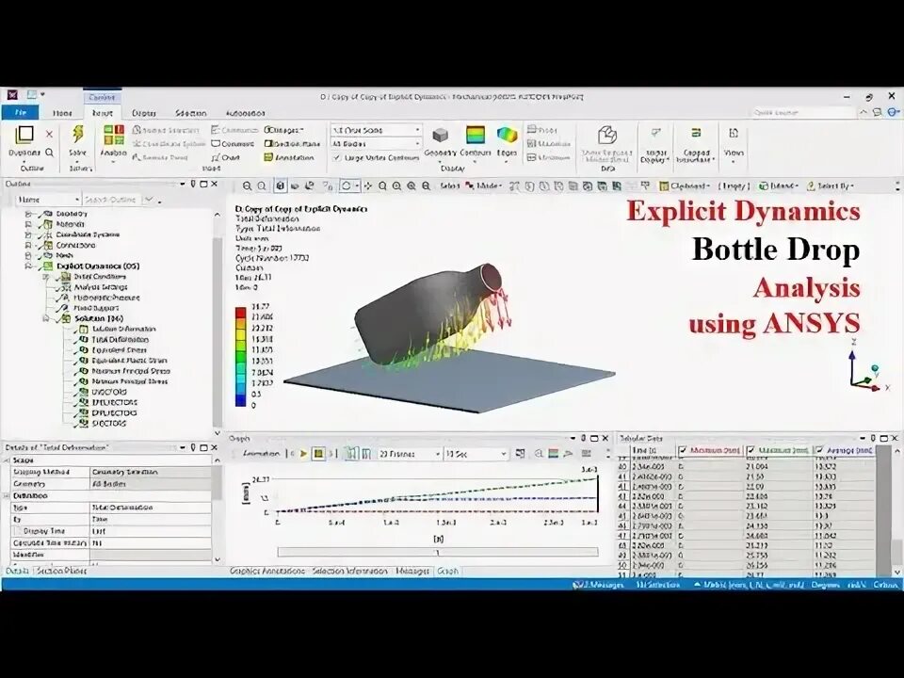Switch to the Selection ribbon tab

(191, 113)
